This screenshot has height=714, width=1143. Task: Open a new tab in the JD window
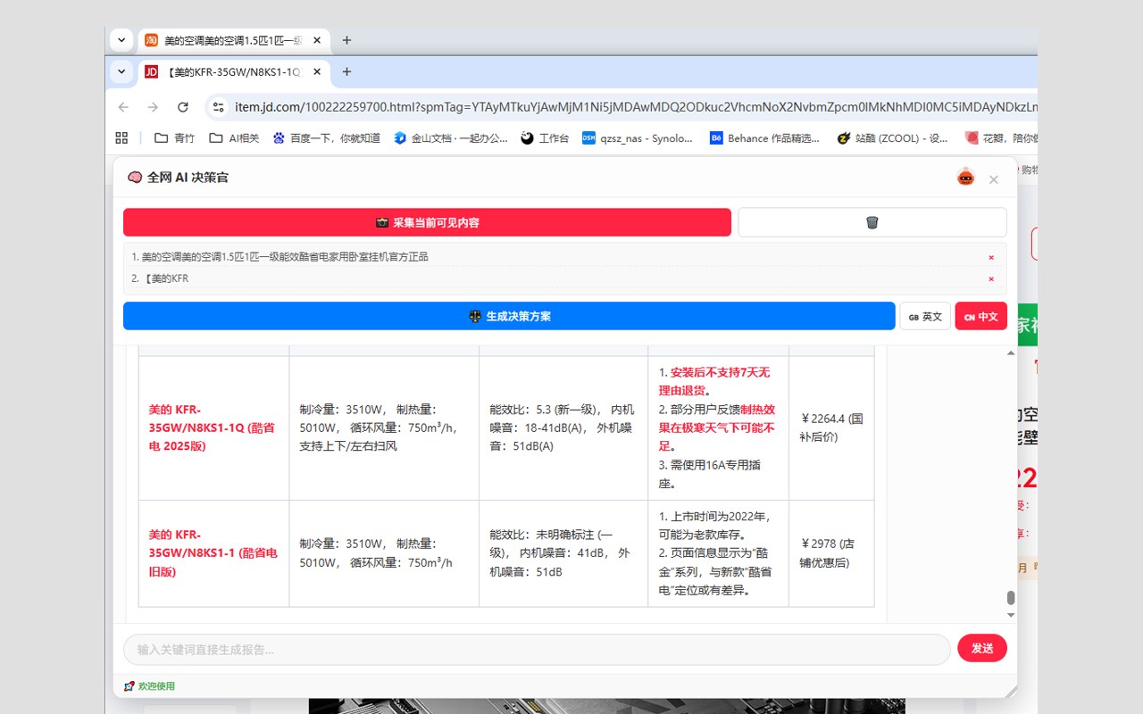tap(347, 71)
